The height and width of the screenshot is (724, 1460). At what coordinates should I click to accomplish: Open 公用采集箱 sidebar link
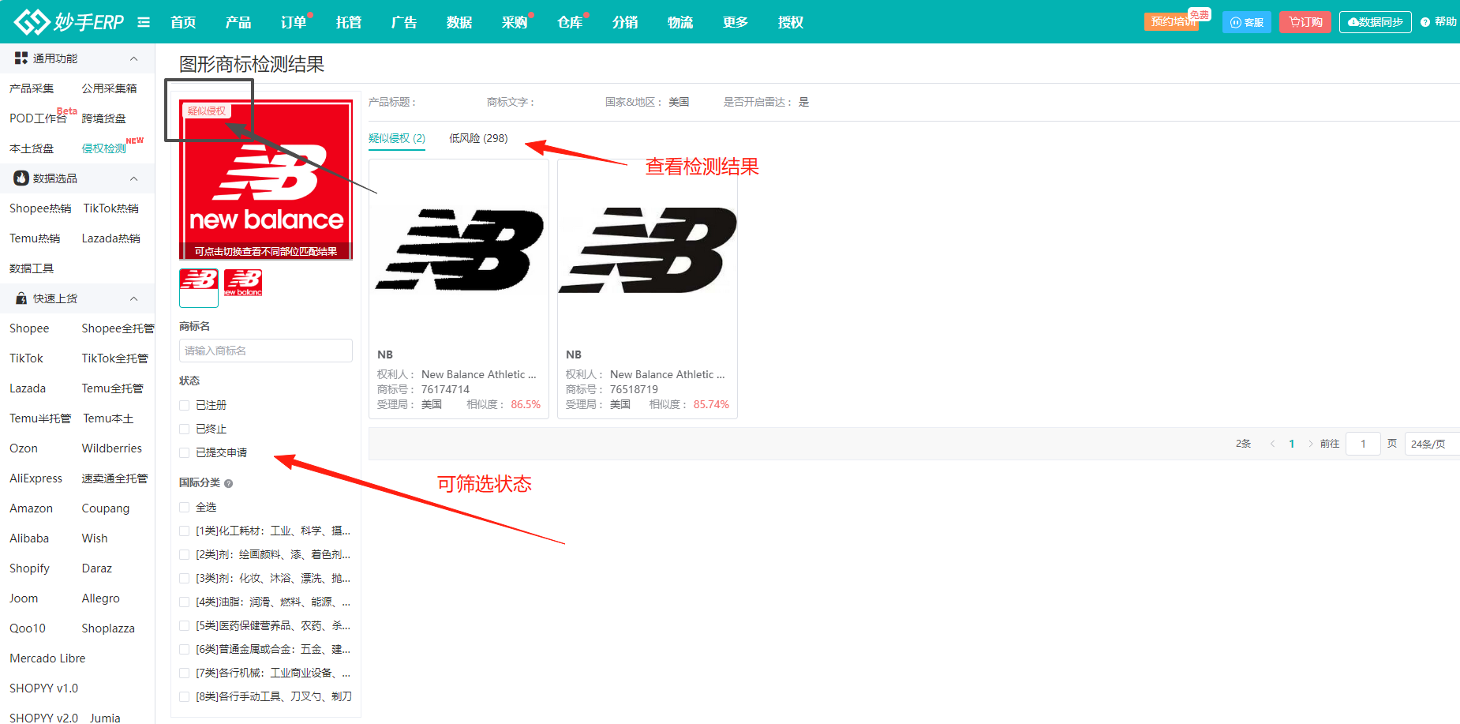(110, 88)
